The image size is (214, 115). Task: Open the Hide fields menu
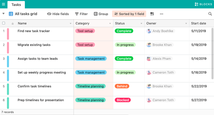58,14
